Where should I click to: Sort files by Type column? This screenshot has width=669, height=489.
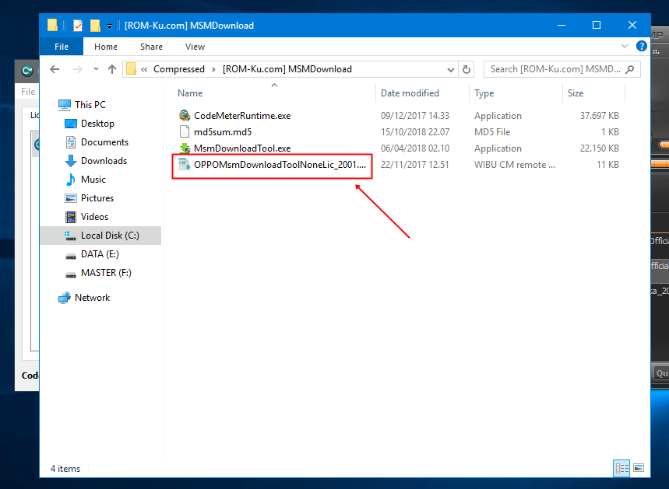click(x=484, y=93)
